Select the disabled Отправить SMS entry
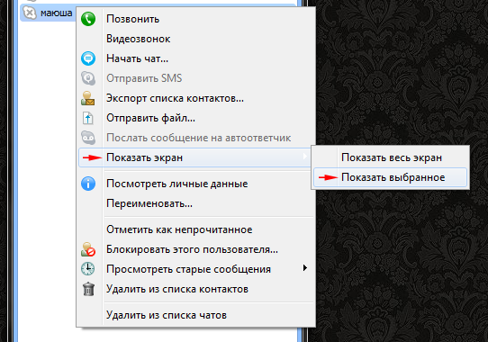The width and height of the screenshot is (488, 342). click(195, 78)
